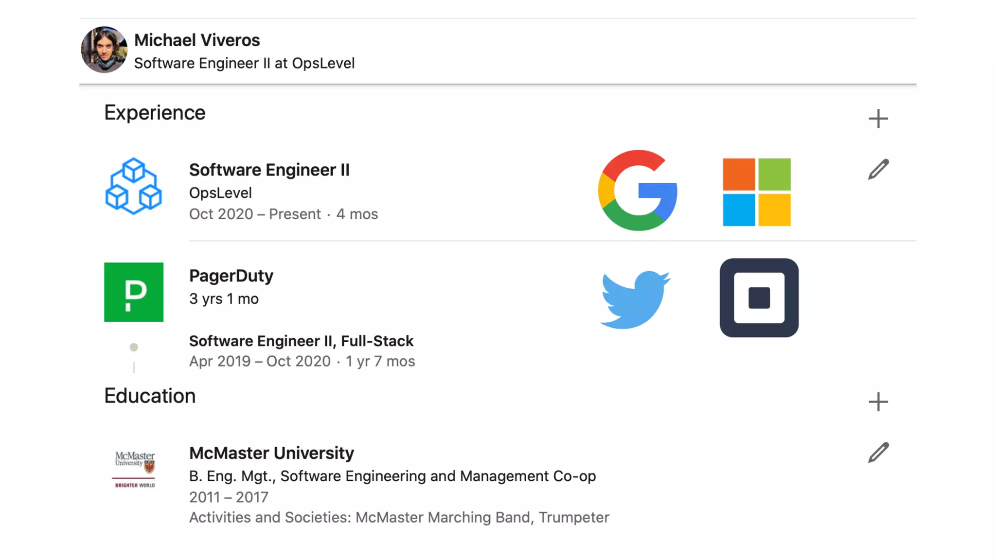996x560 pixels.
Task: Click the Michael Viveros profile photo
Action: [x=104, y=50]
